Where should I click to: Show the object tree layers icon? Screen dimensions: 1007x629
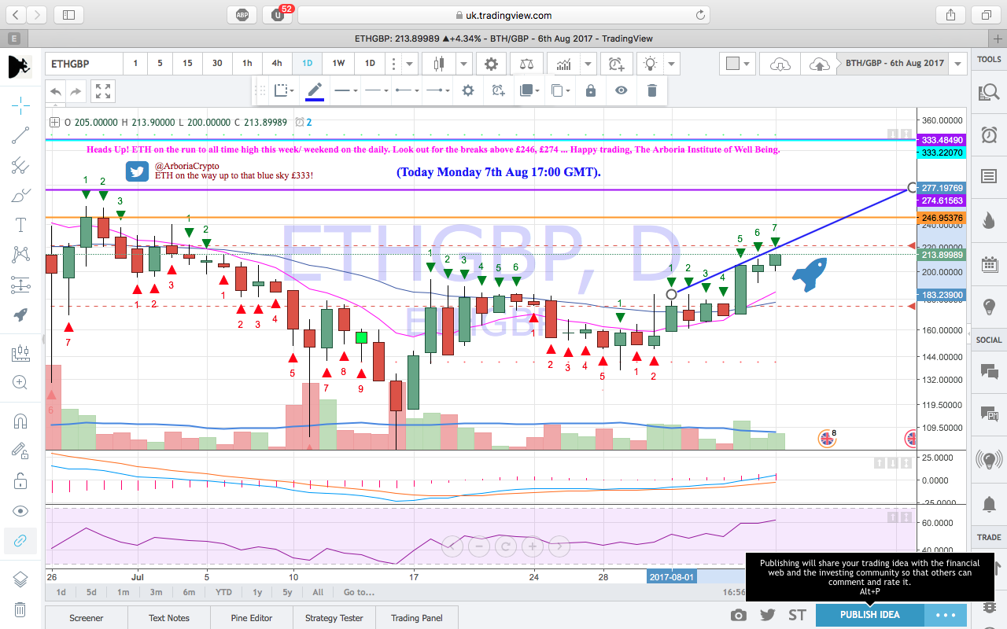tap(20, 579)
